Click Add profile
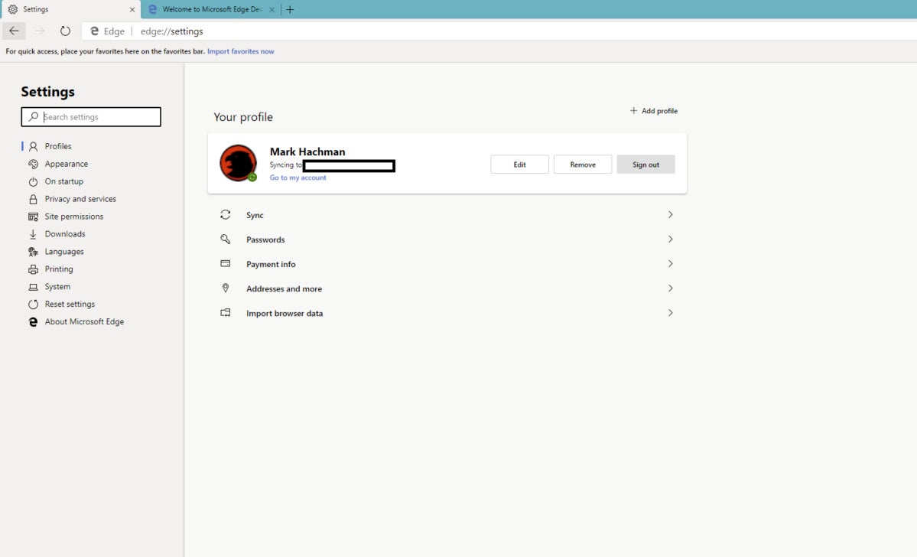917x557 pixels. 654,111
